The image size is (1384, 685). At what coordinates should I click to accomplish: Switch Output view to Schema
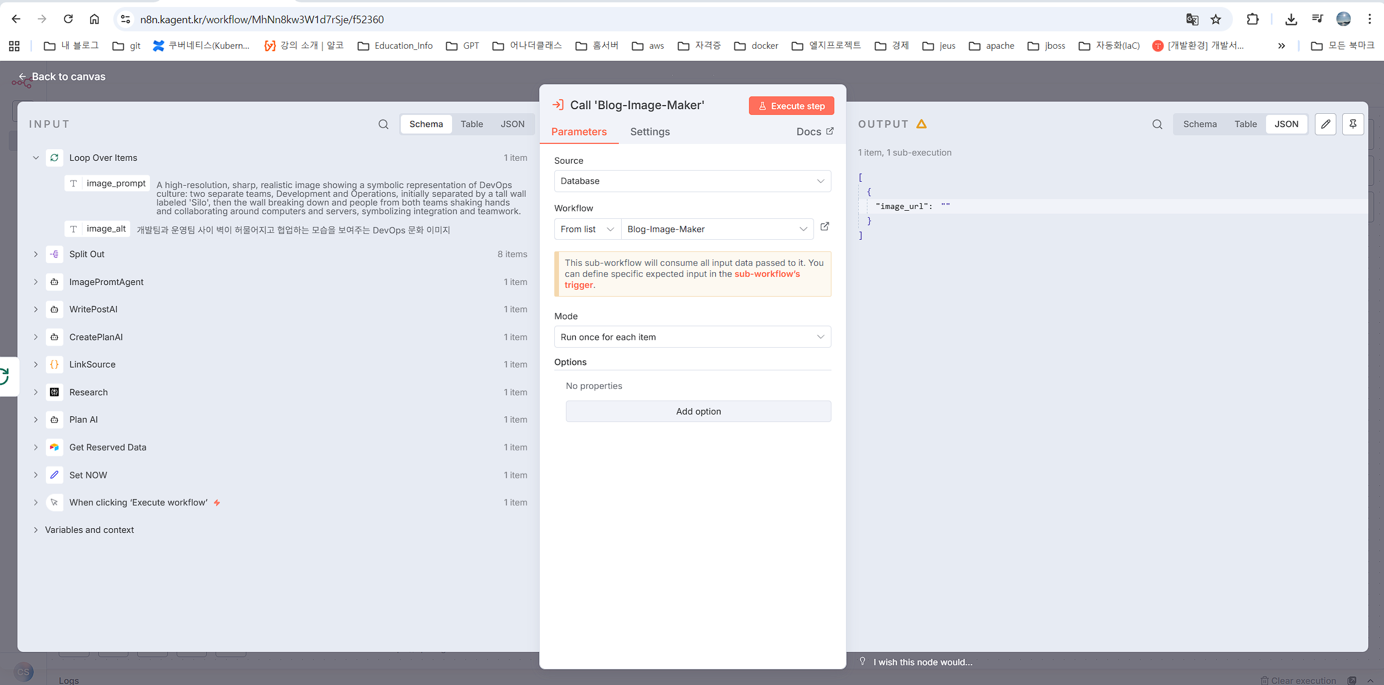(1200, 124)
